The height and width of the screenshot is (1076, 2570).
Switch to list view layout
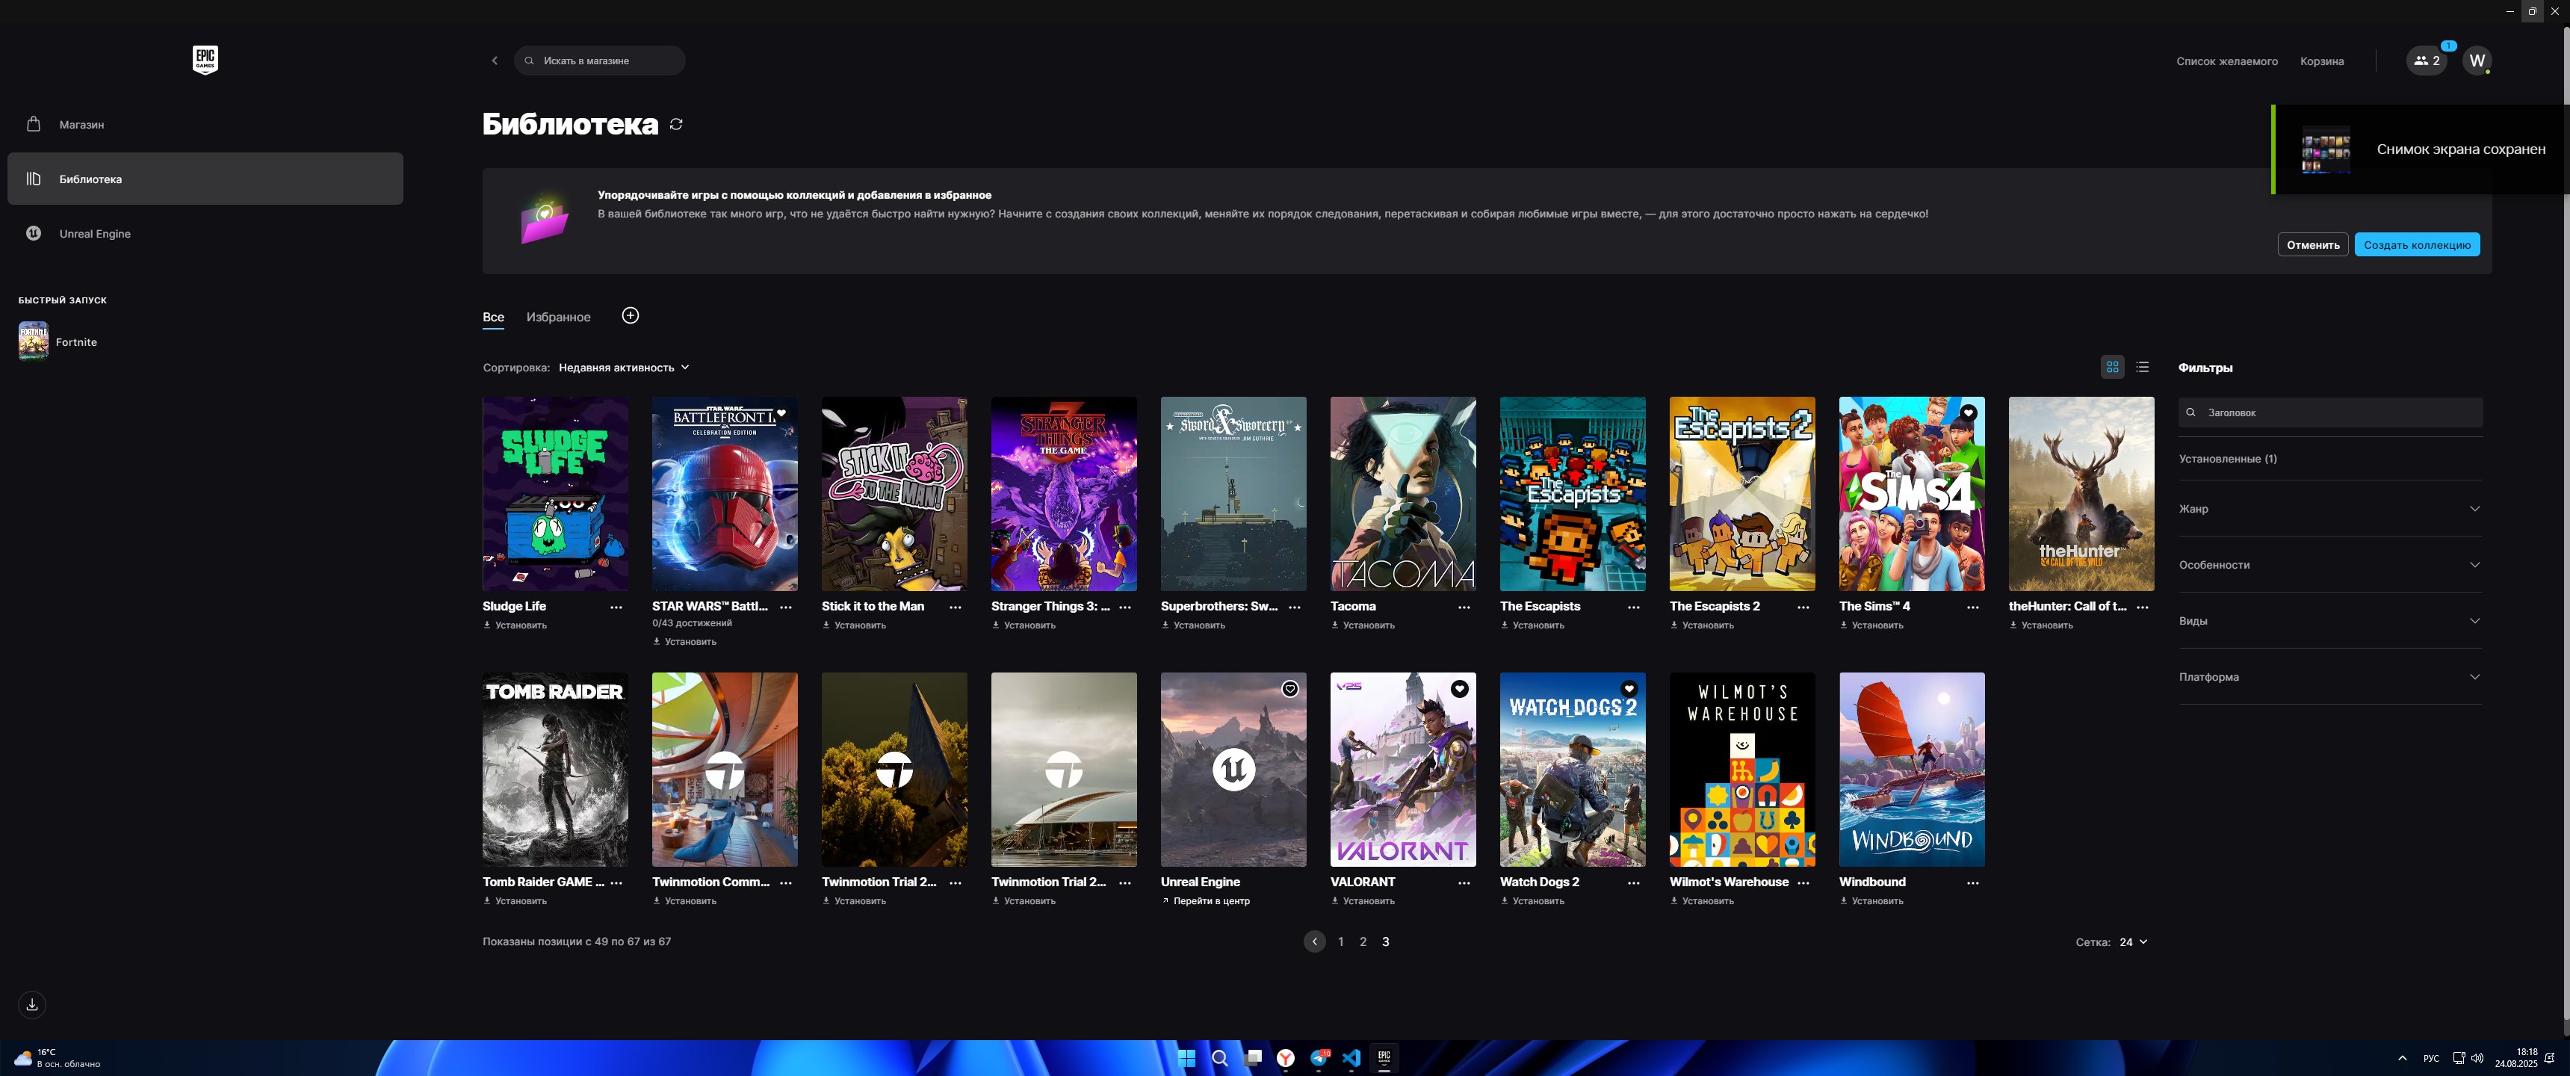(x=2142, y=368)
